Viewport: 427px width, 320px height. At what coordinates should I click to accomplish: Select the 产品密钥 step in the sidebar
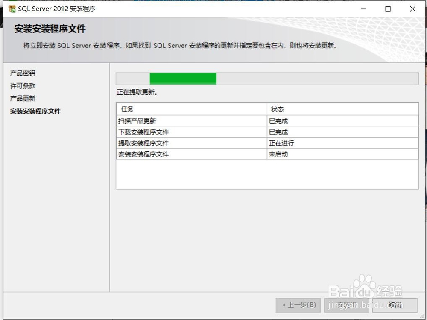coord(23,73)
